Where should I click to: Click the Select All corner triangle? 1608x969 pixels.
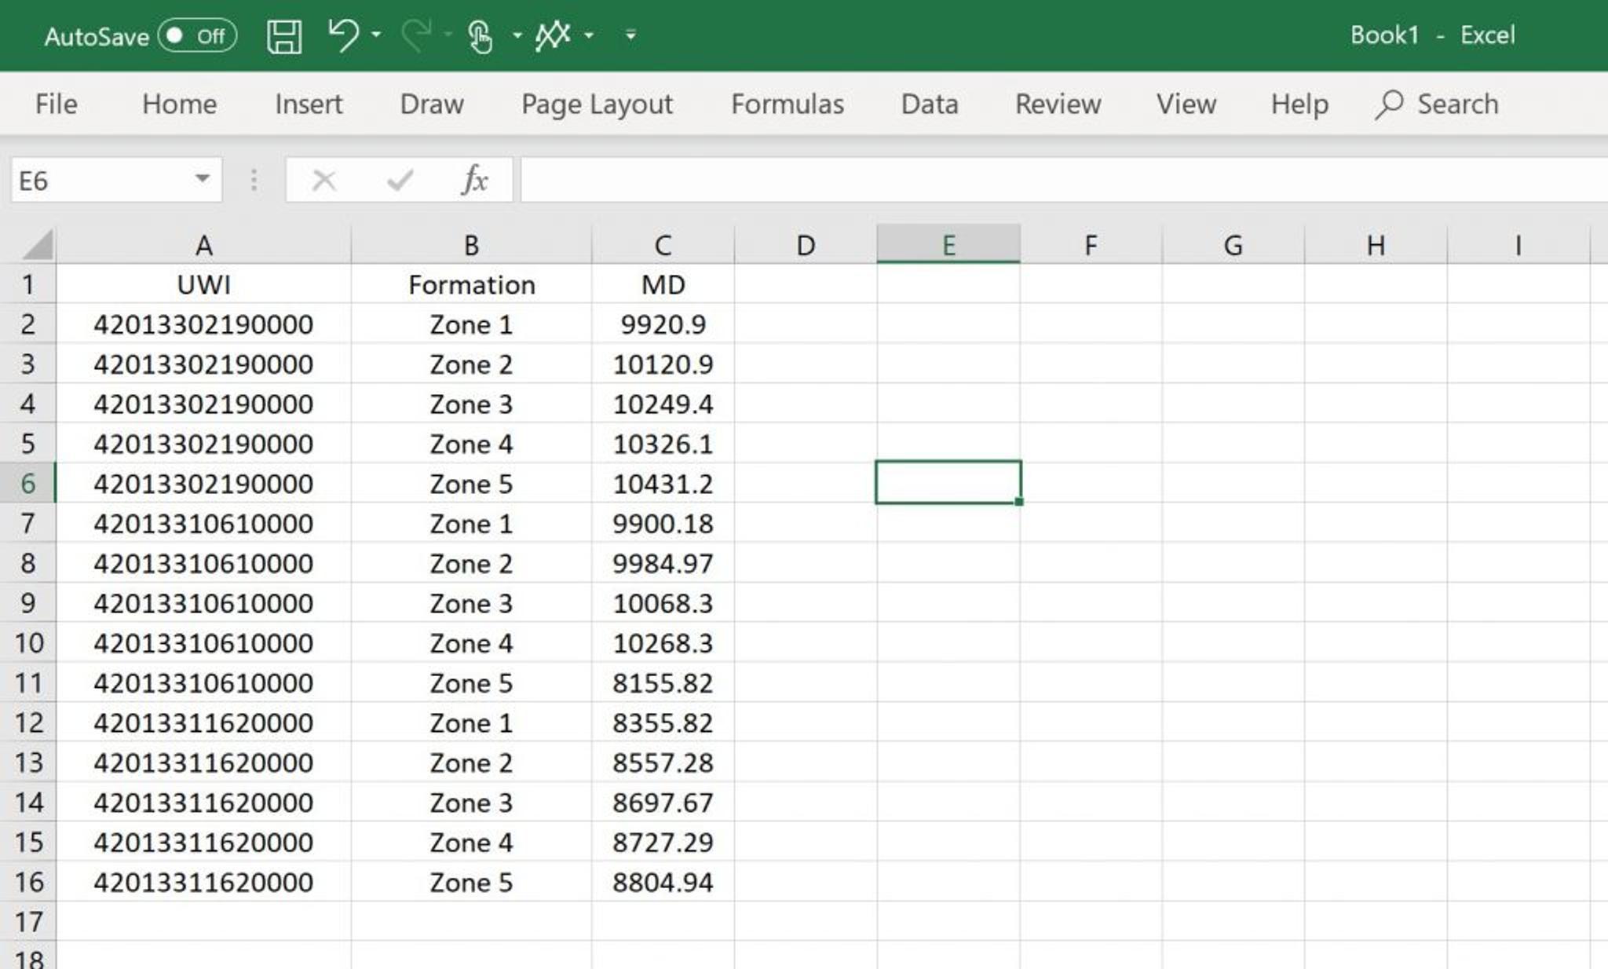tap(37, 244)
